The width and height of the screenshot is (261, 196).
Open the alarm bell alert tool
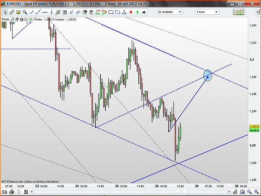[x=18, y=12]
